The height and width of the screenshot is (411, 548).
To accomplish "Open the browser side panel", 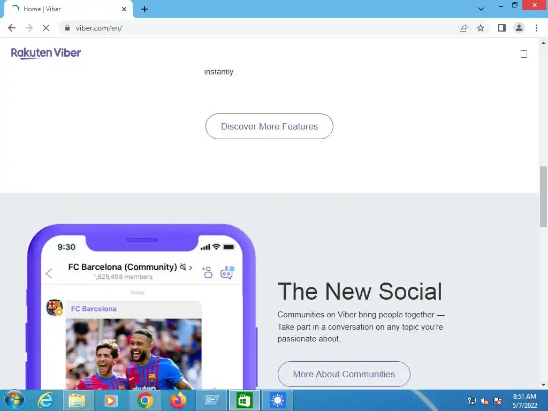I will click(x=502, y=28).
